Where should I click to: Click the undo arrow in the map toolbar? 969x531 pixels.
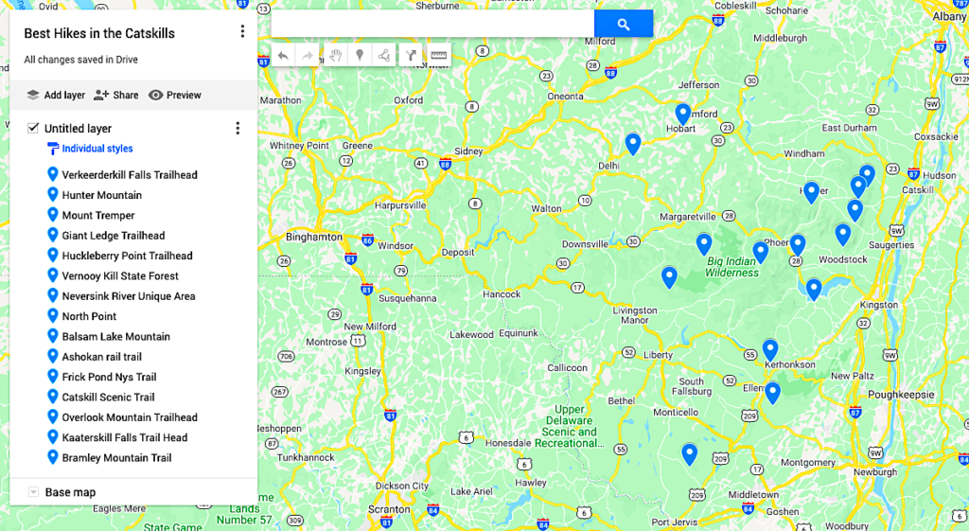[x=283, y=56]
